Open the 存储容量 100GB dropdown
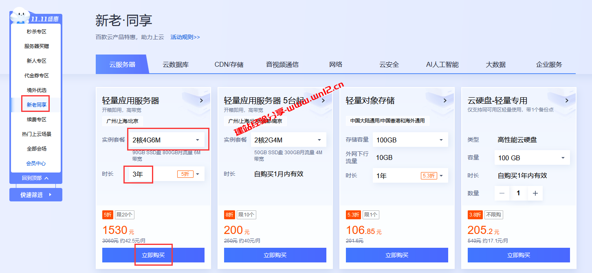Viewport: 592px width, 273px height. click(410, 139)
